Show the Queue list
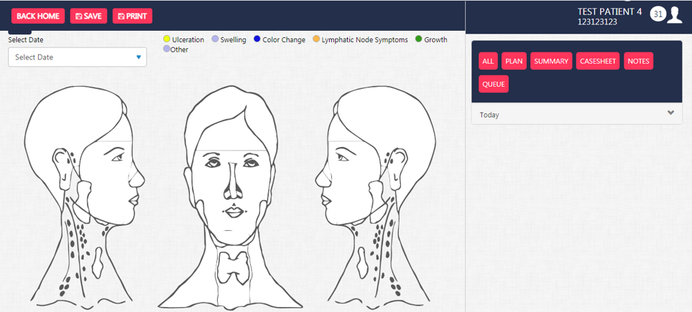This screenshot has width=692, height=312. pos(493,84)
